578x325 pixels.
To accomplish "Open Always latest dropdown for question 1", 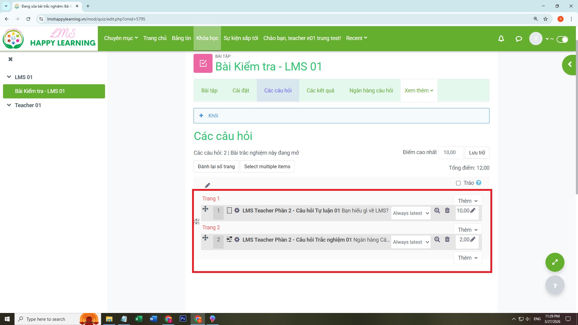I will click(x=411, y=213).
